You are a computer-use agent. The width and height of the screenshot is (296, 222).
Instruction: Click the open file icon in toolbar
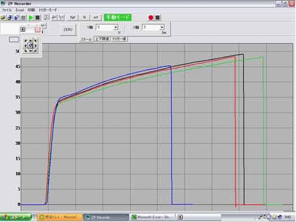coord(3,18)
